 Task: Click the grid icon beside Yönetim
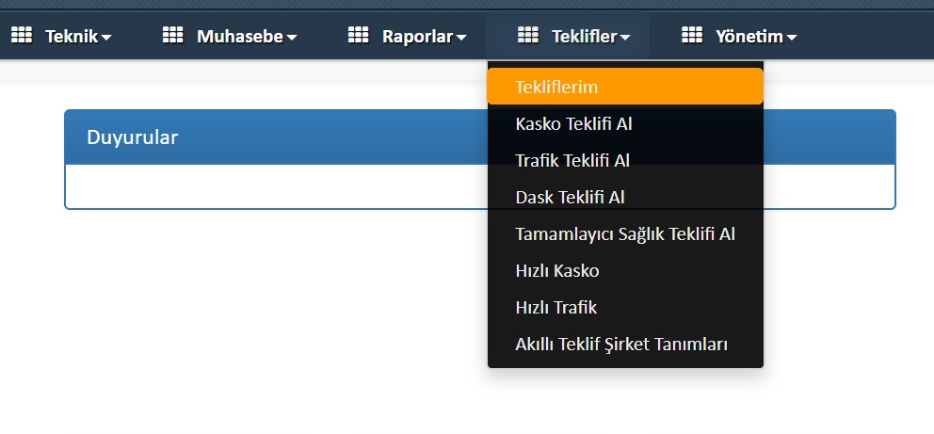coord(692,36)
